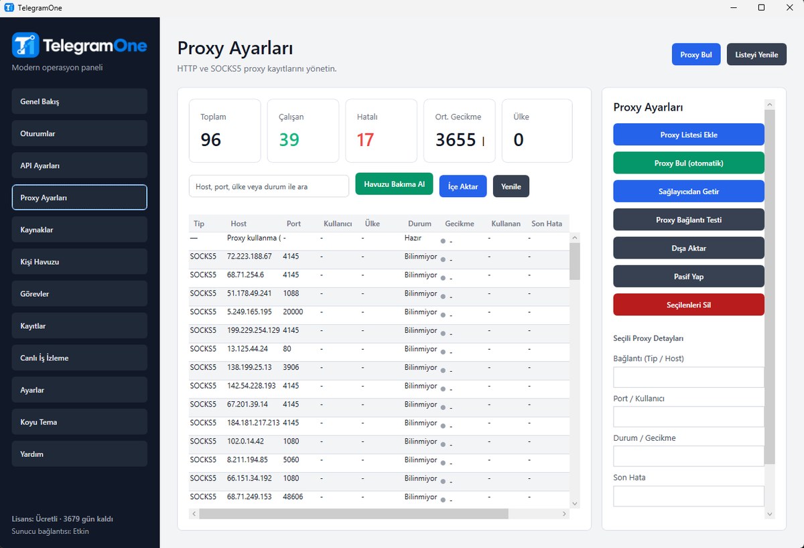This screenshot has width=804, height=548.
Task: Click the table's horizontal scrollbar thumb
Action: (354, 514)
